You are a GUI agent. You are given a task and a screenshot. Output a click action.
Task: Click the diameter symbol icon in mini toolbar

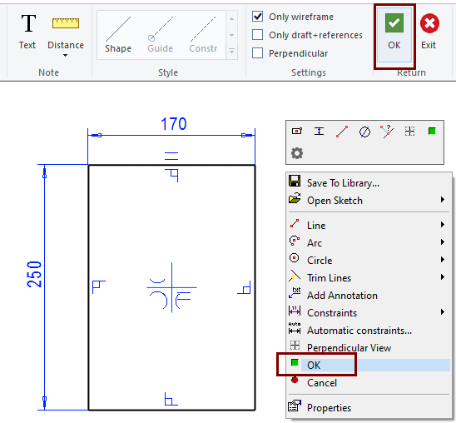[364, 132]
